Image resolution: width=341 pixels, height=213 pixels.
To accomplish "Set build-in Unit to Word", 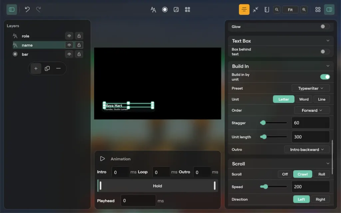I will point(304,99).
